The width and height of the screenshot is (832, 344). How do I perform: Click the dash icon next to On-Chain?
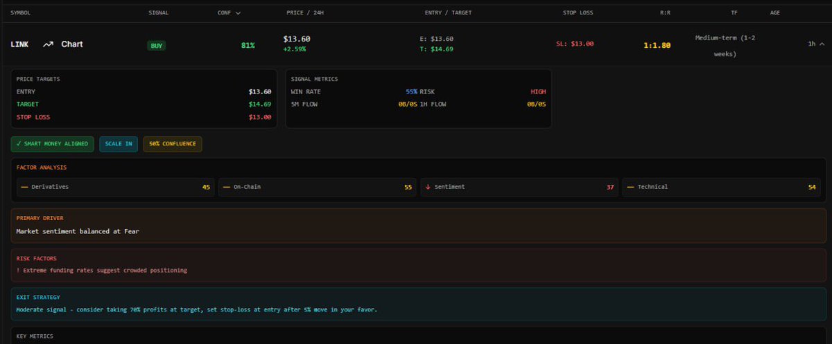(226, 187)
